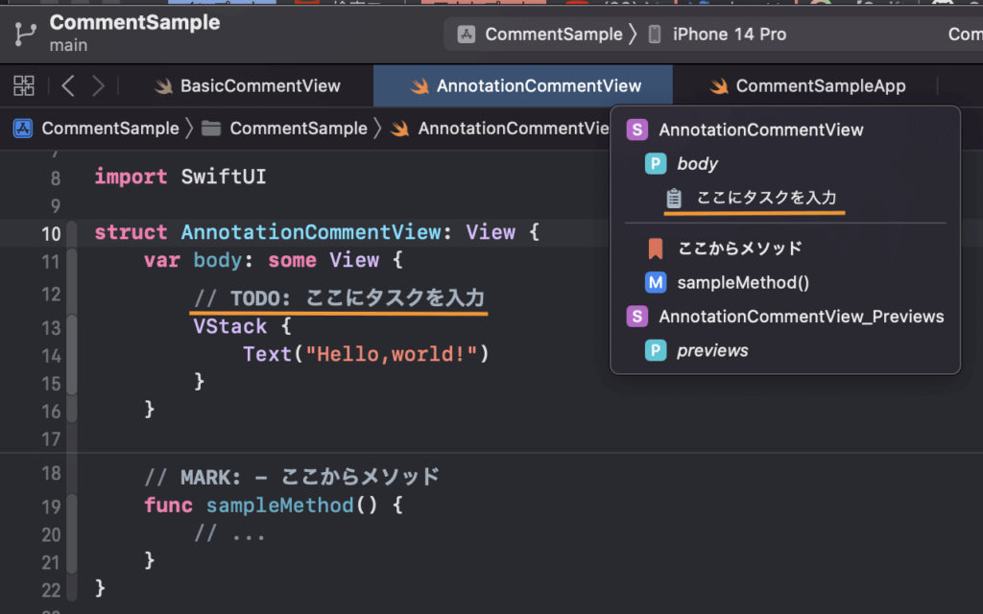Click the source control branch icon
The height and width of the screenshot is (614, 983).
pyautogui.click(x=25, y=34)
